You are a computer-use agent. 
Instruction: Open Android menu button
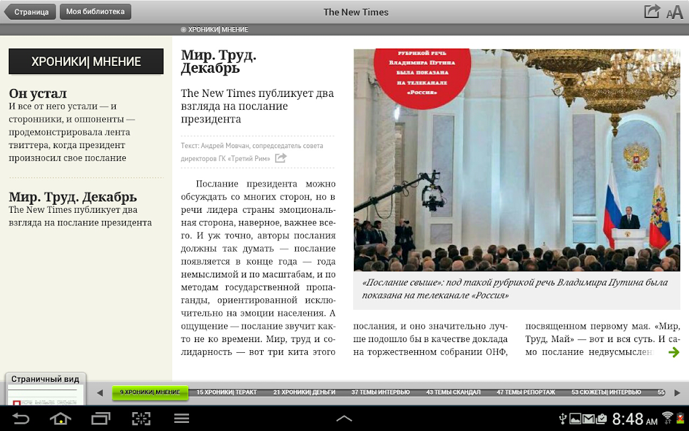182,418
